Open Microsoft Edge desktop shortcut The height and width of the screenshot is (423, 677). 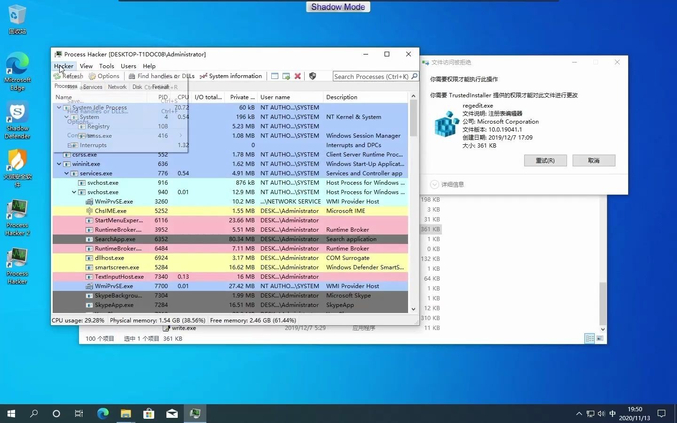pyautogui.click(x=17, y=71)
